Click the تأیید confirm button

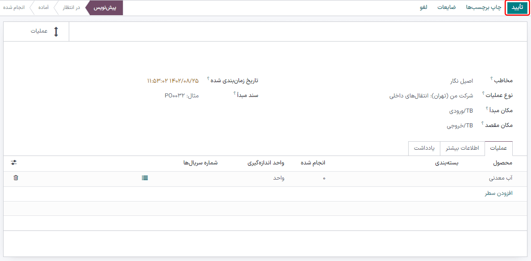click(x=517, y=8)
